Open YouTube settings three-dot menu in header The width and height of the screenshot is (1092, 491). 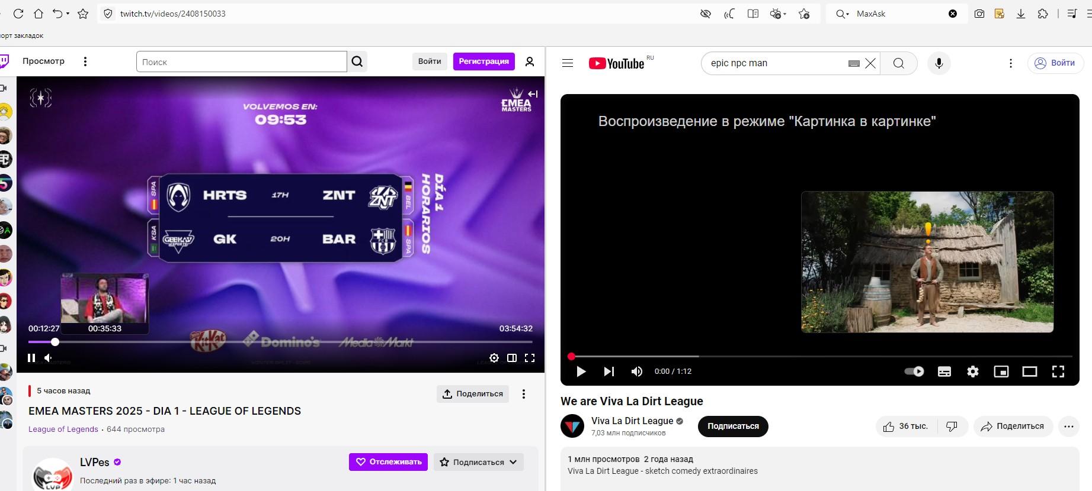(1011, 63)
